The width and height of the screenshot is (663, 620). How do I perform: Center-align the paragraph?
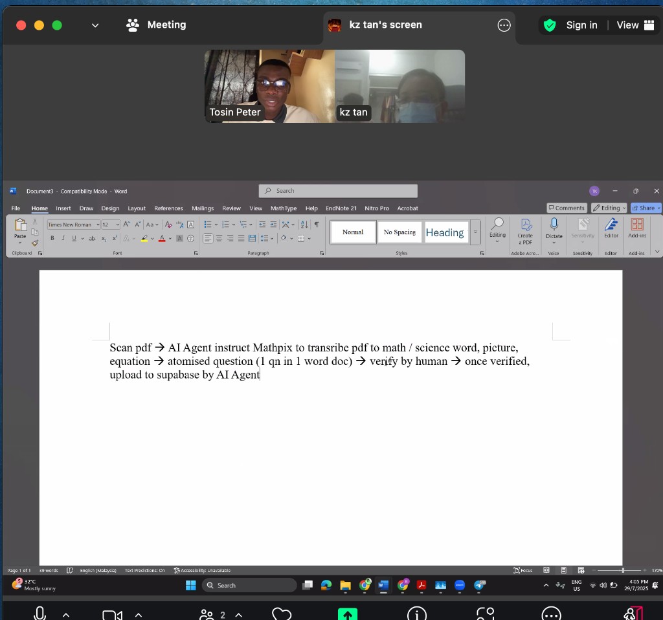coord(219,238)
